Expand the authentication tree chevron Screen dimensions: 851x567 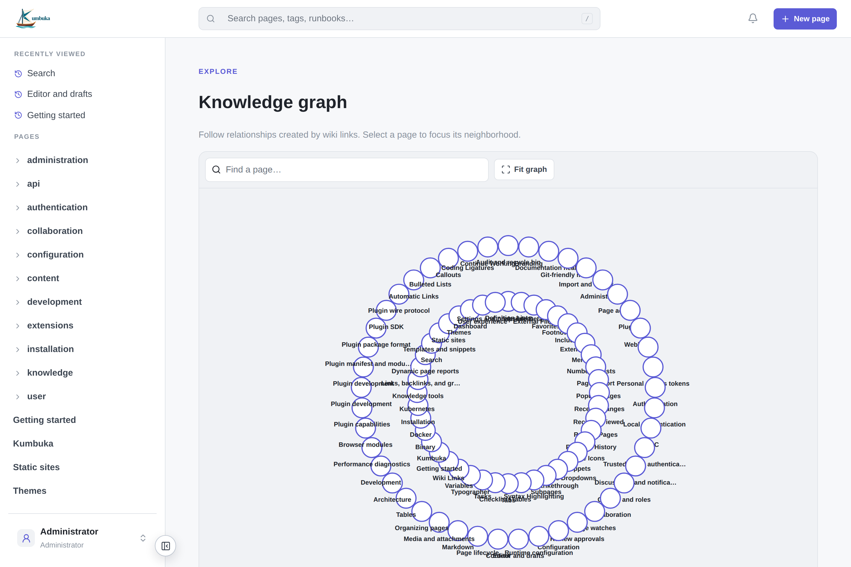pyautogui.click(x=17, y=208)
